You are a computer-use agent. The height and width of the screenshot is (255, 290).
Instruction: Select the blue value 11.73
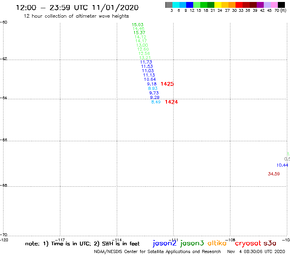146,62
